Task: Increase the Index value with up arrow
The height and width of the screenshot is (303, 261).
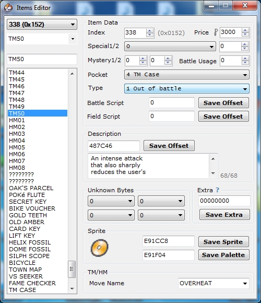Action: coord(150,30)
